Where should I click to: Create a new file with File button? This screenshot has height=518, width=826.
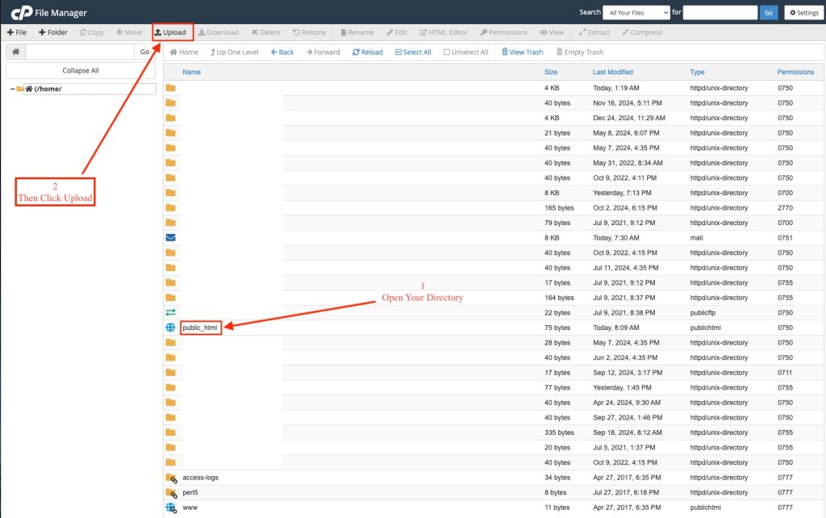coord(17,32)
